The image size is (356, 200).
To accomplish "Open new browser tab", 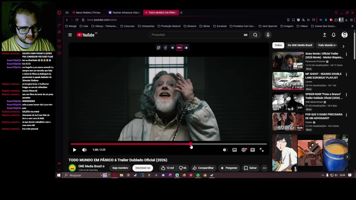I will pos(181,12).
